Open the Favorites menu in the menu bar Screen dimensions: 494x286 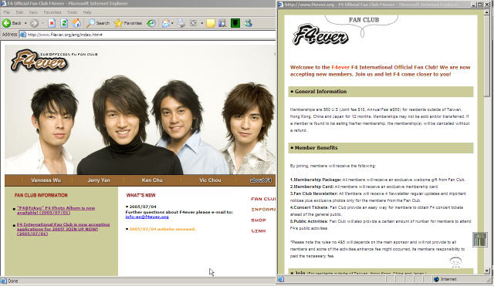[52, 12]
